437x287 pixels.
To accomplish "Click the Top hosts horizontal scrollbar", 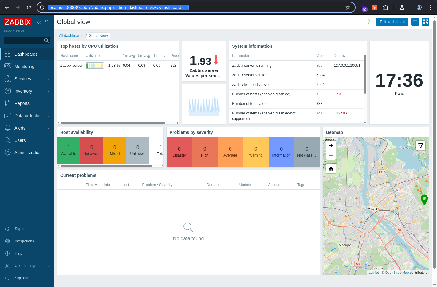I will click(x=113, y=123).
